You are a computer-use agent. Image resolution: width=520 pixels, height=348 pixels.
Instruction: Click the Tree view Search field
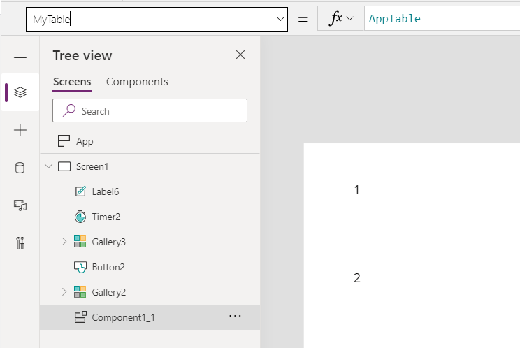[x=150, y=110]
